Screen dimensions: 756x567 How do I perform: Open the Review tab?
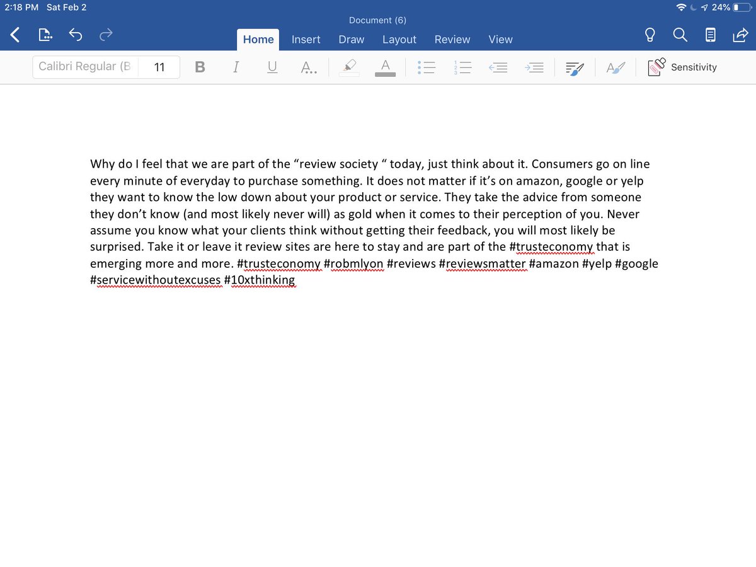[x=452, y=40]
